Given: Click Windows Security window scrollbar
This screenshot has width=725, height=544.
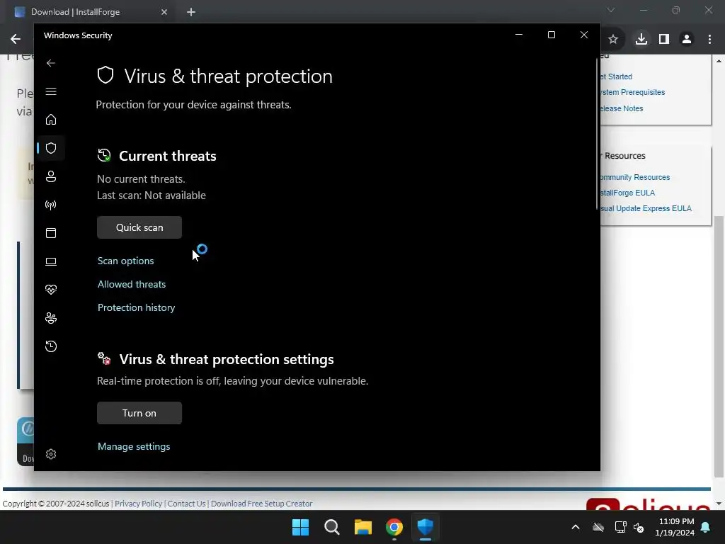Looking at the screenshot, I should tap(598, 134).
